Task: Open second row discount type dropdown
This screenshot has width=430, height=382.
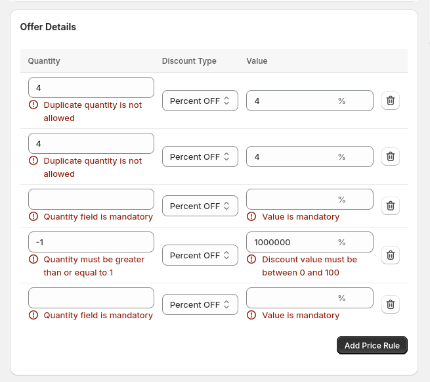Action: point(200,156)
